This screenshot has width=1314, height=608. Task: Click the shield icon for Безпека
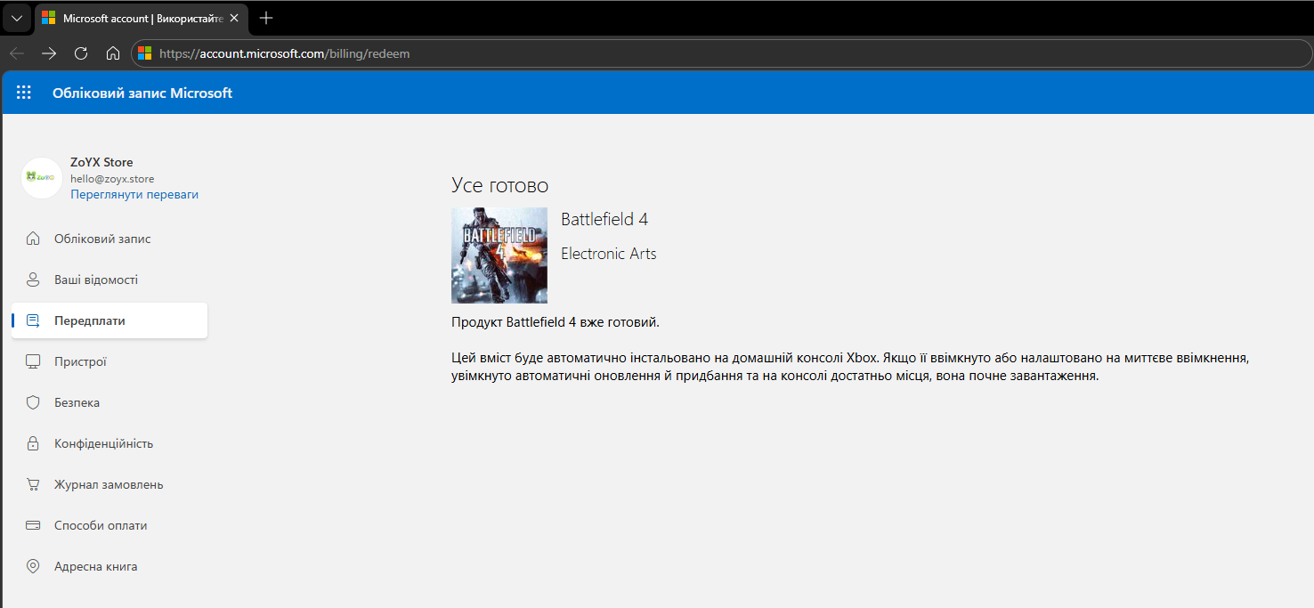pos(33,402)
